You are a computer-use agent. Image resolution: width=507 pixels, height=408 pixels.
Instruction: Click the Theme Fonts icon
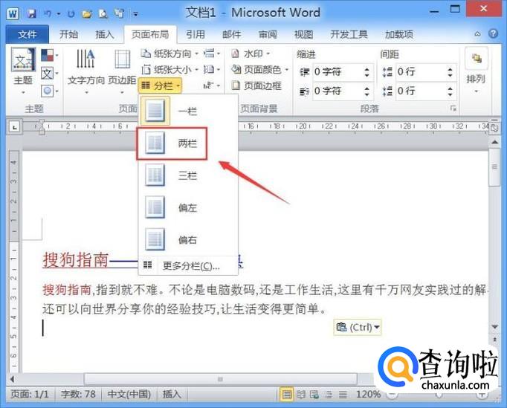pyautogui.click(x=50, y=74)
